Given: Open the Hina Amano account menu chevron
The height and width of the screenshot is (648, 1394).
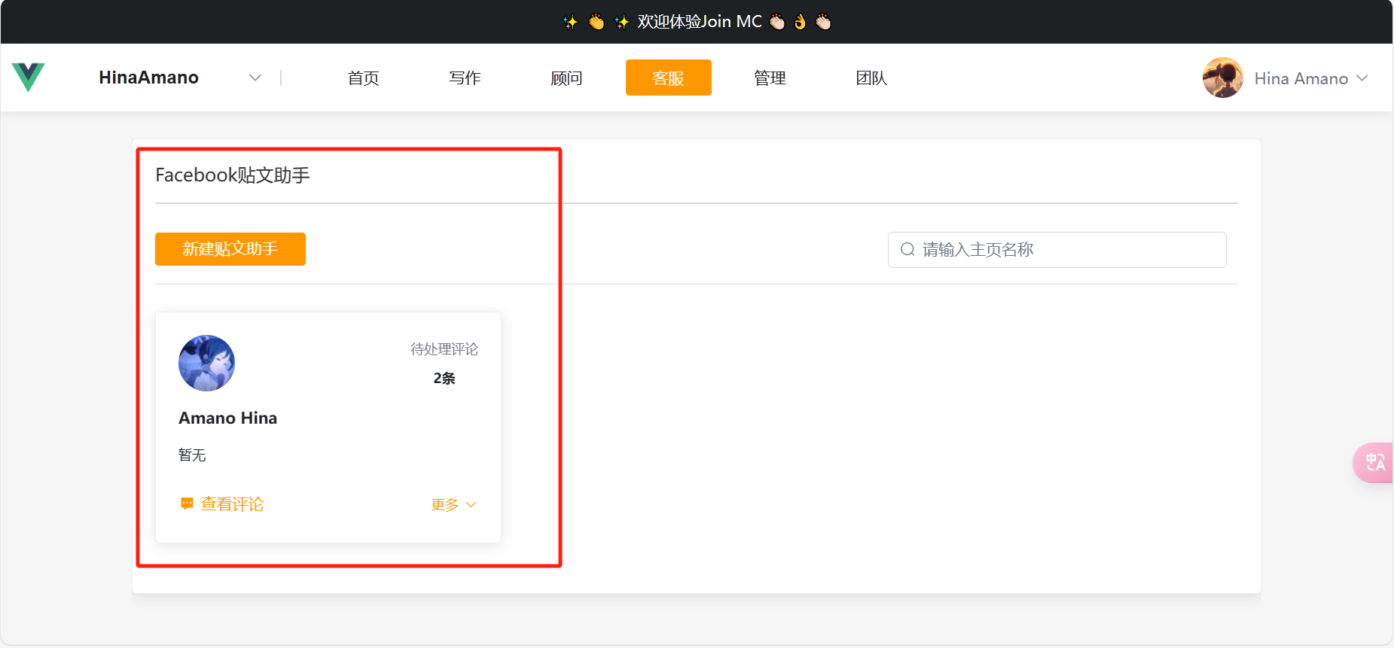Looking at the screenshot, I should tap(1362, 78).
